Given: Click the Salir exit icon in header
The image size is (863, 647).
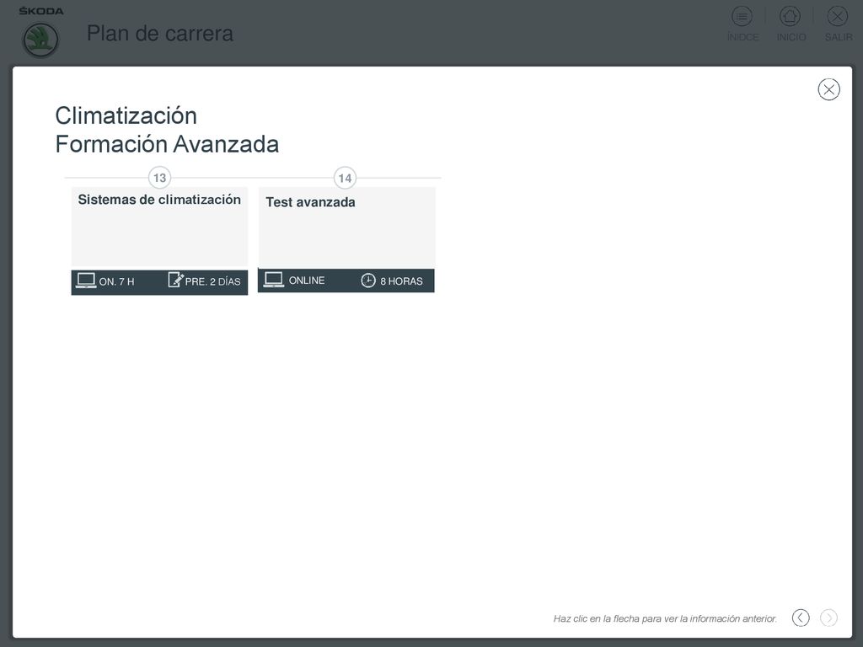Looking at the screenshot, I should tap(837, 17).
